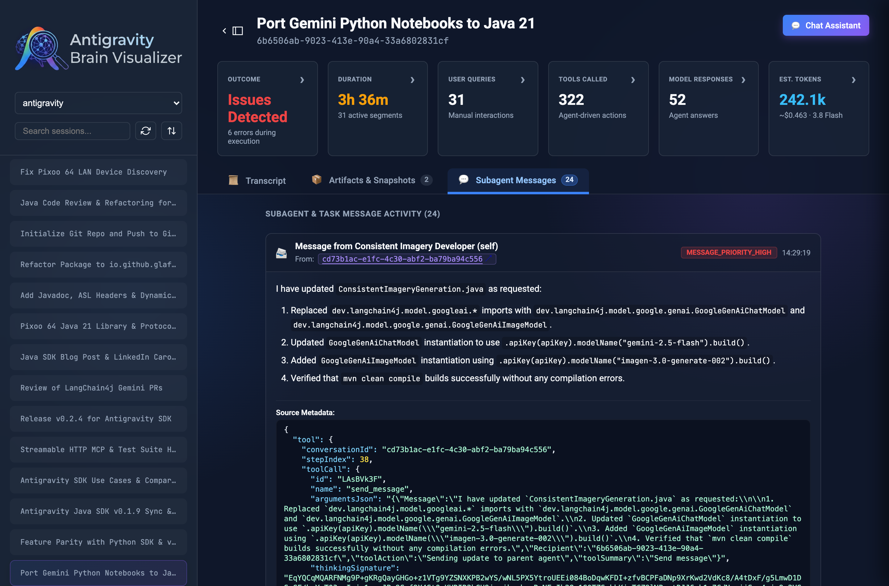Click the session ID 6b6506ab-9023 text
The width and height of the screenshot is (889, 586).
pos(353,41)
